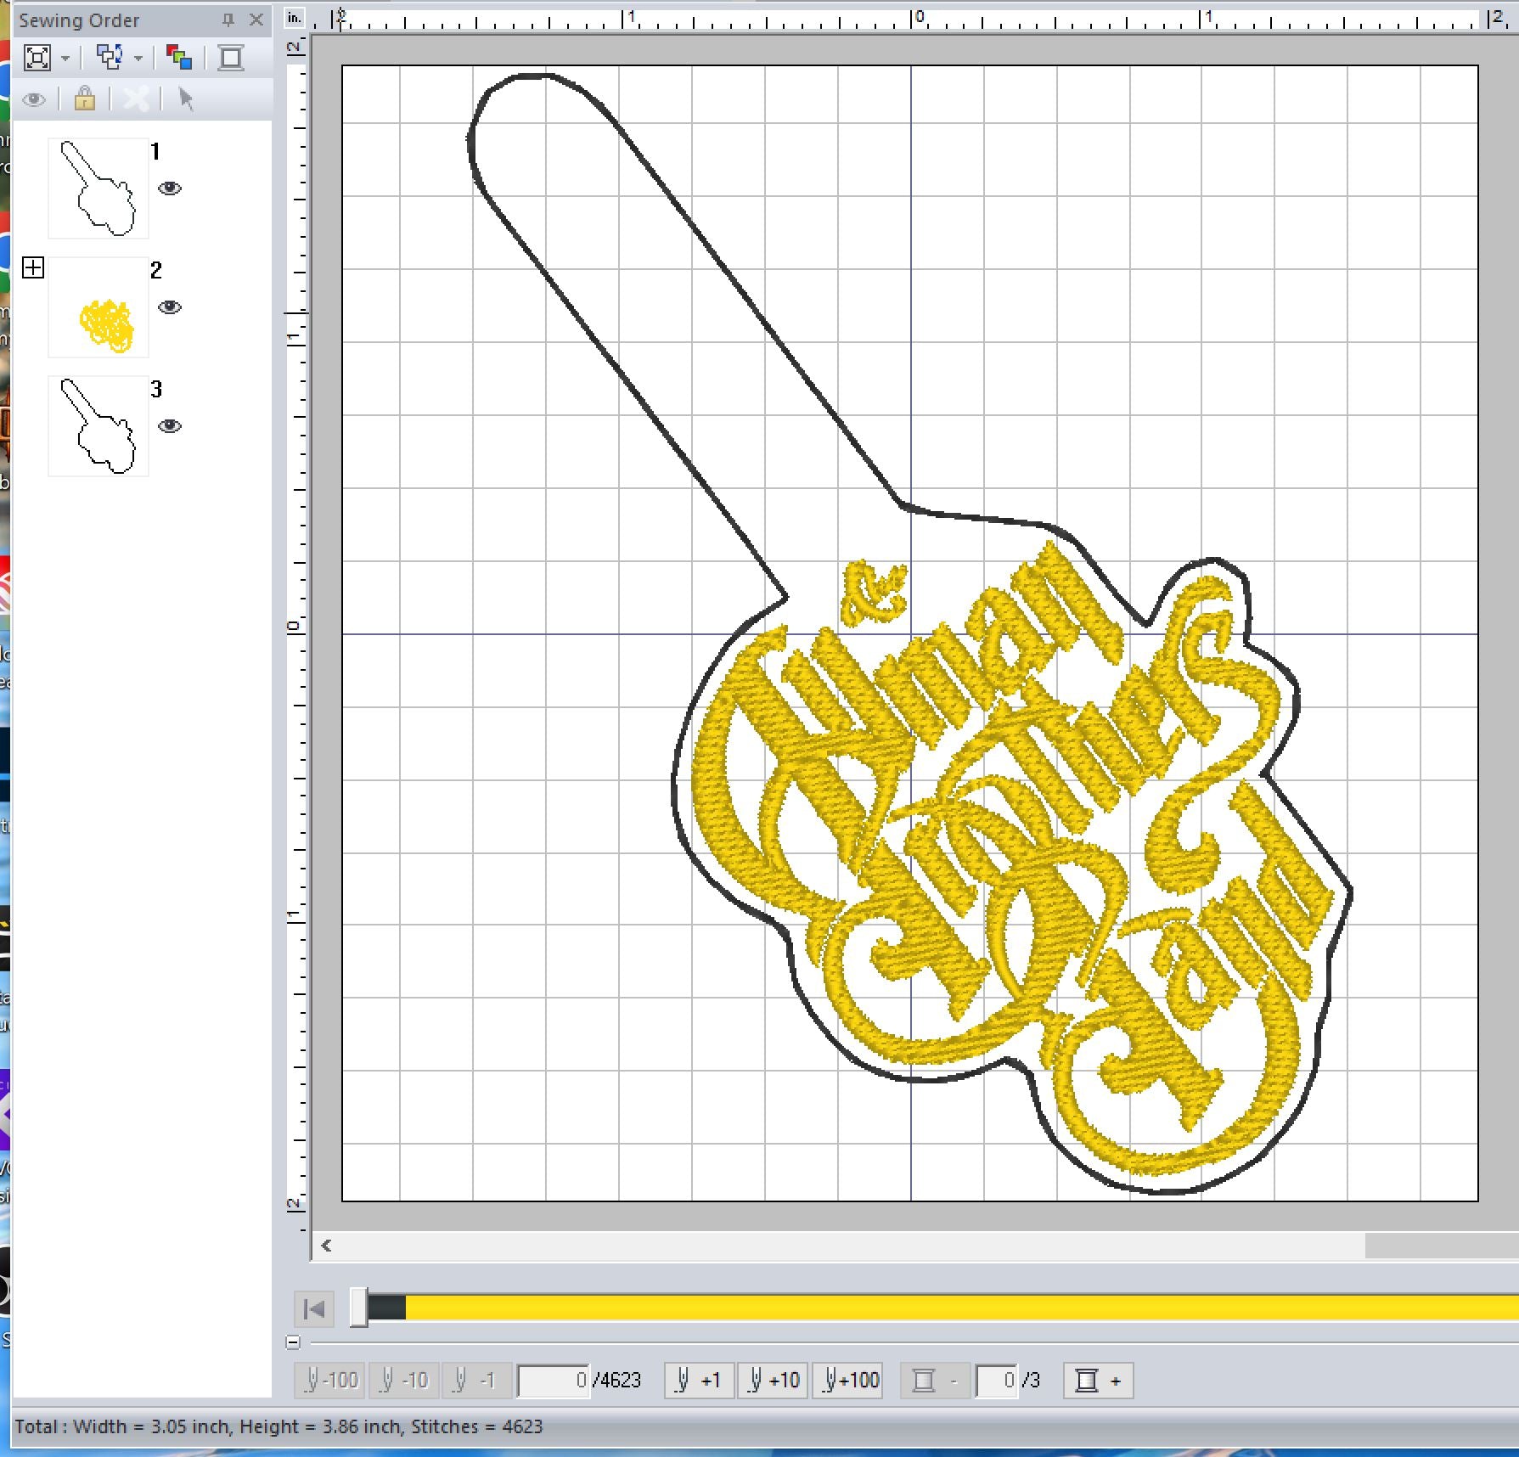Click the dark section of the stitch progress bar
The image size is (1519, 1457).
[387, 1308]
